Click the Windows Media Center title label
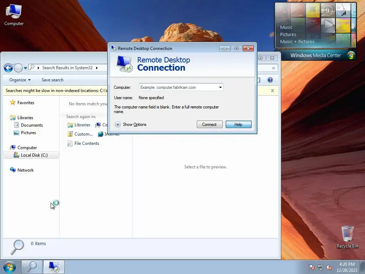Screen dimensions: 365x274 pos(316,55)
